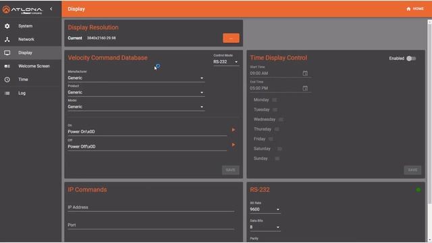Check the Thursday checkbox
Viewport: 432px width, 243px height.
[277, 129]
